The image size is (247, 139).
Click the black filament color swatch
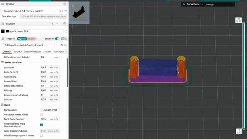tap(7, 31)
